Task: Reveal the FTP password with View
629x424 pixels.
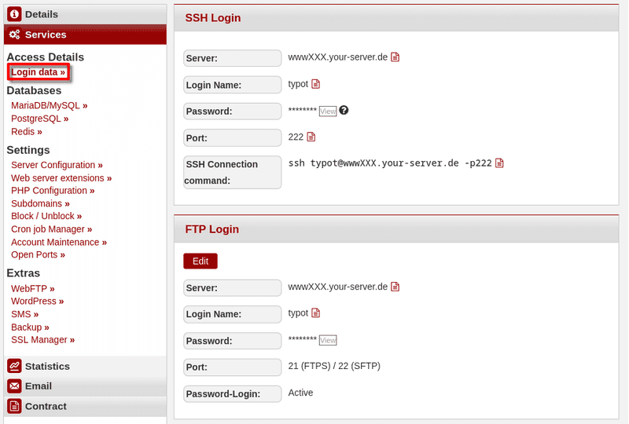Action: (x=328, y=340)
